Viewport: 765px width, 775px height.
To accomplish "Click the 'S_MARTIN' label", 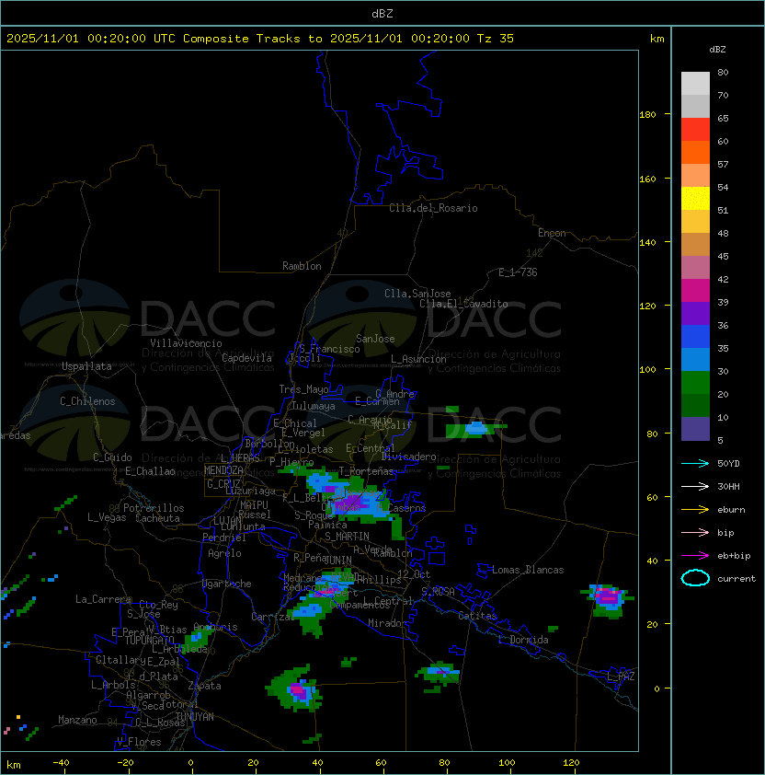I will pyautogui.click(x=347, y=537).
